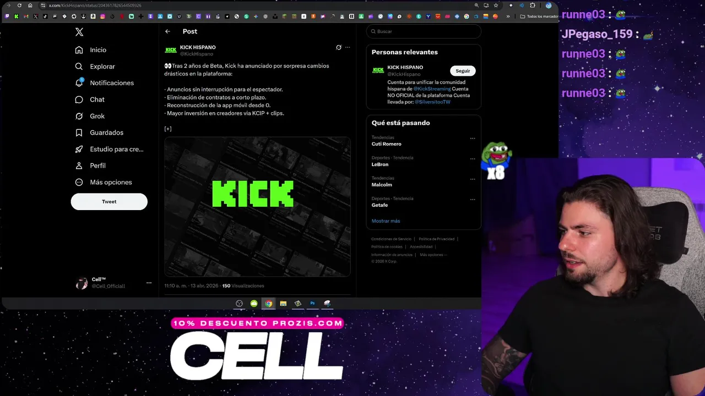Open options for the LeBron trend
The width and height of the screenshot is (705, 396).
click(x=473, y=159)
